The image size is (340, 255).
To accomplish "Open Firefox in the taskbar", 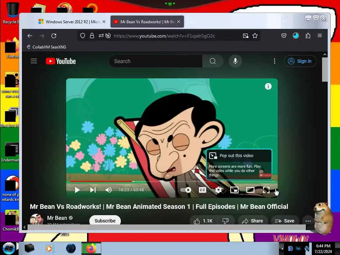I will coord(91,248).
